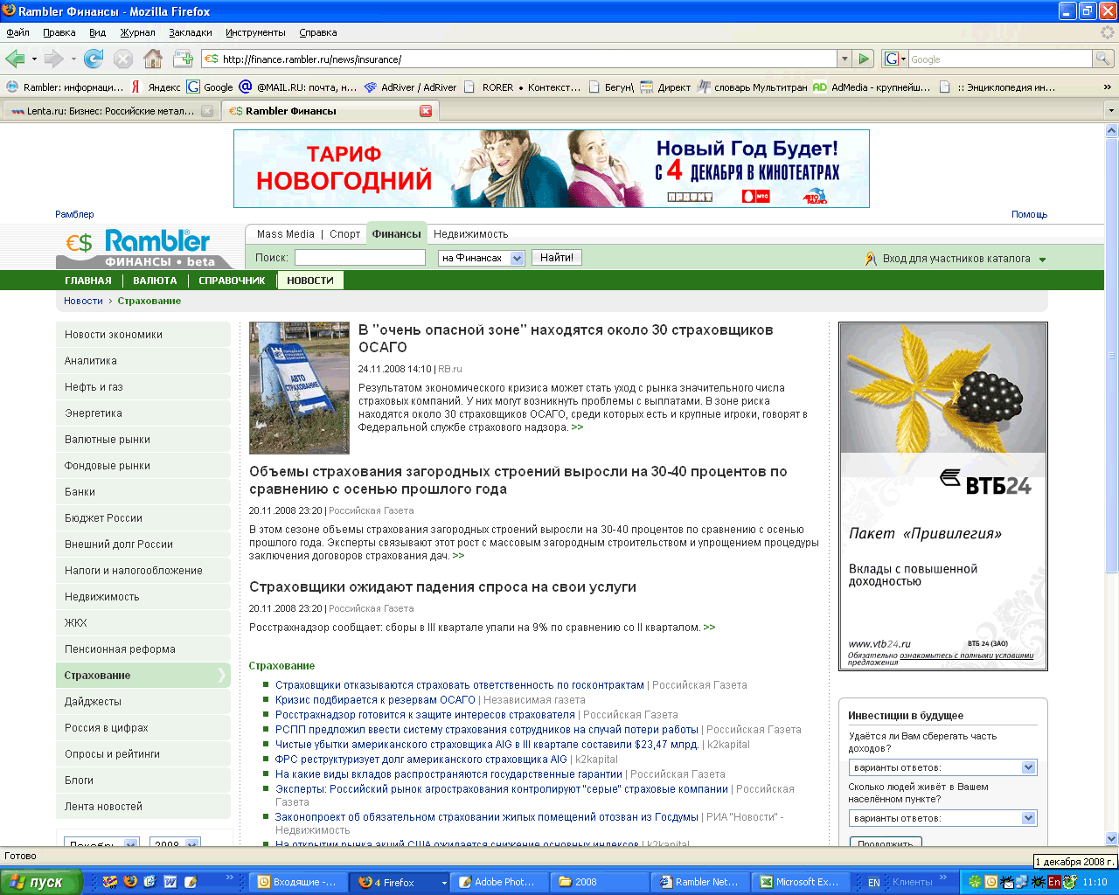Viewport: 1119px width, 895px height.
Task: Click the search magnifier icon in the Google box
Action: [x=1103, y=59]
